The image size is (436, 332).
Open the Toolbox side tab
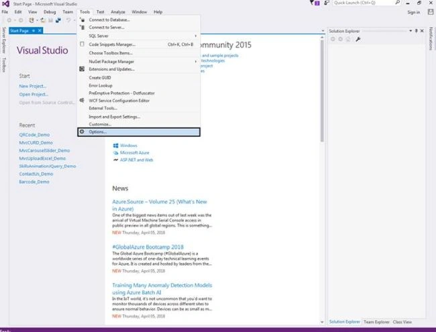pyautogui.click(x=3, y=65)
